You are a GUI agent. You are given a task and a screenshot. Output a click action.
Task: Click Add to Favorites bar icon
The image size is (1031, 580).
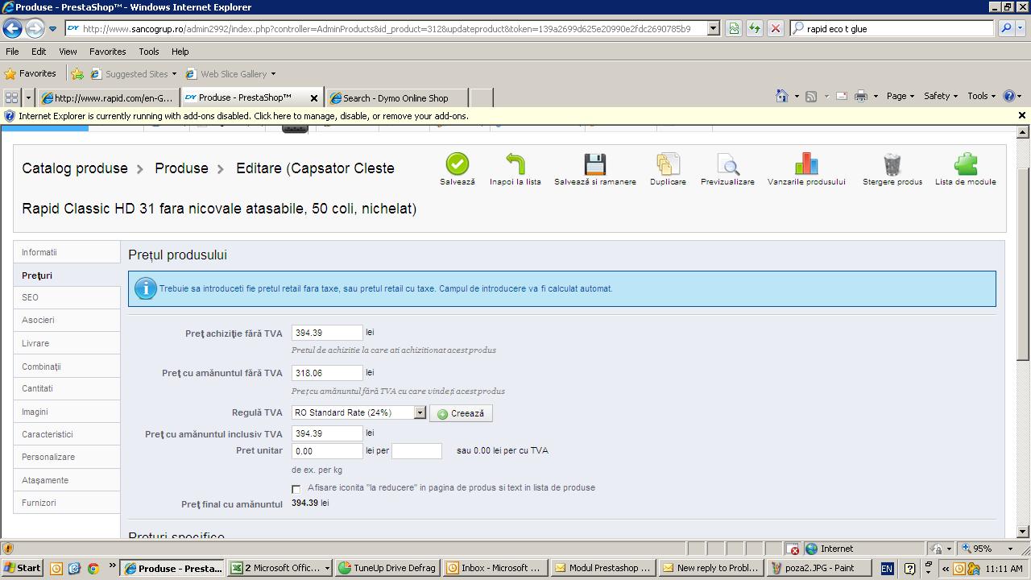coord(77,73)
